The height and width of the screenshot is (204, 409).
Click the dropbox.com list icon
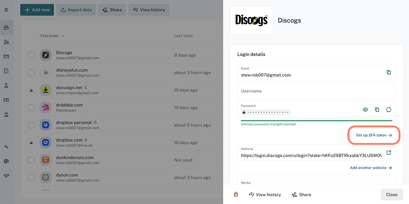point(46,142)
